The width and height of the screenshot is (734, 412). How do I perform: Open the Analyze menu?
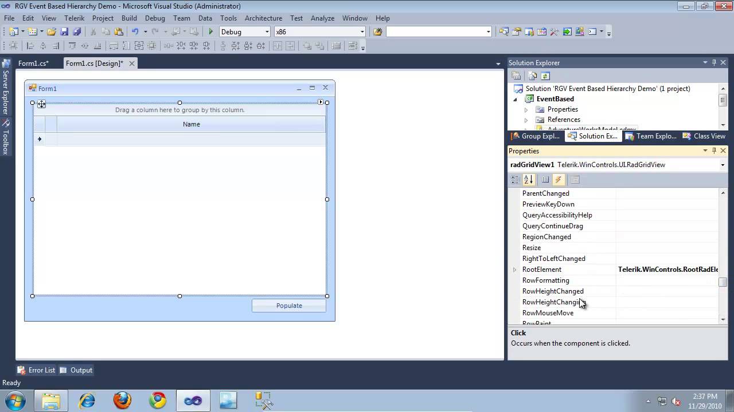coord(322,18)
